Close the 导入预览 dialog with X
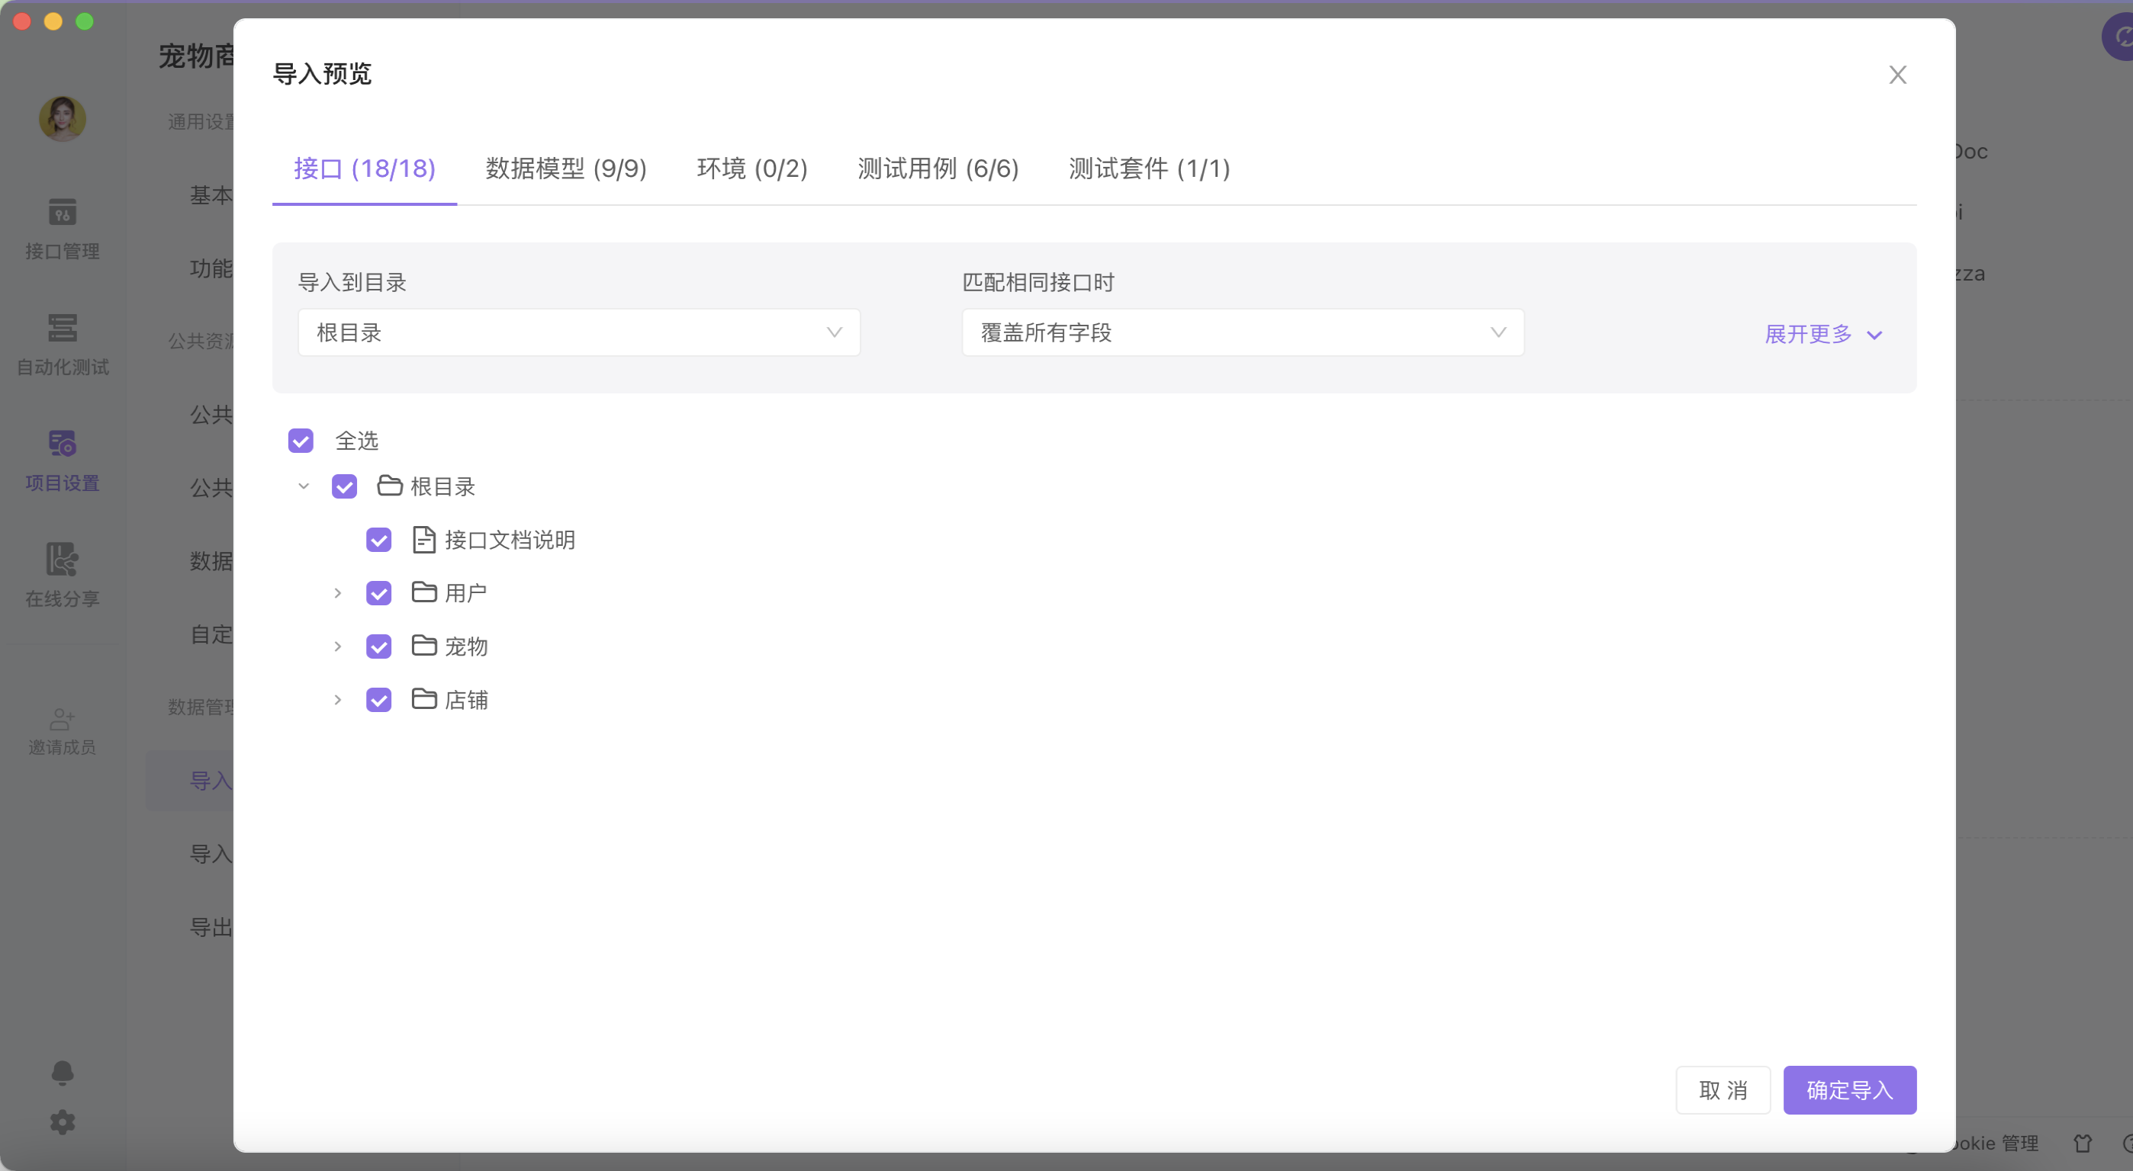The height and width of the screenshot is (1171, 2133). [1897, 75]
